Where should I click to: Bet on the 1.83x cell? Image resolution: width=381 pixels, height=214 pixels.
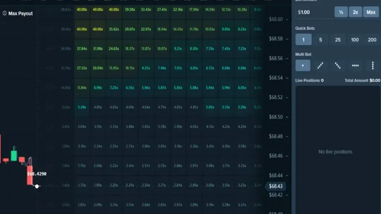coord(82,205)
